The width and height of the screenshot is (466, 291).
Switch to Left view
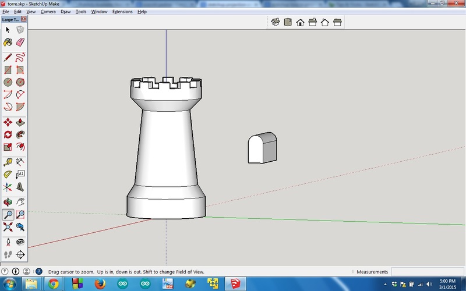click(x=337, y=22)
